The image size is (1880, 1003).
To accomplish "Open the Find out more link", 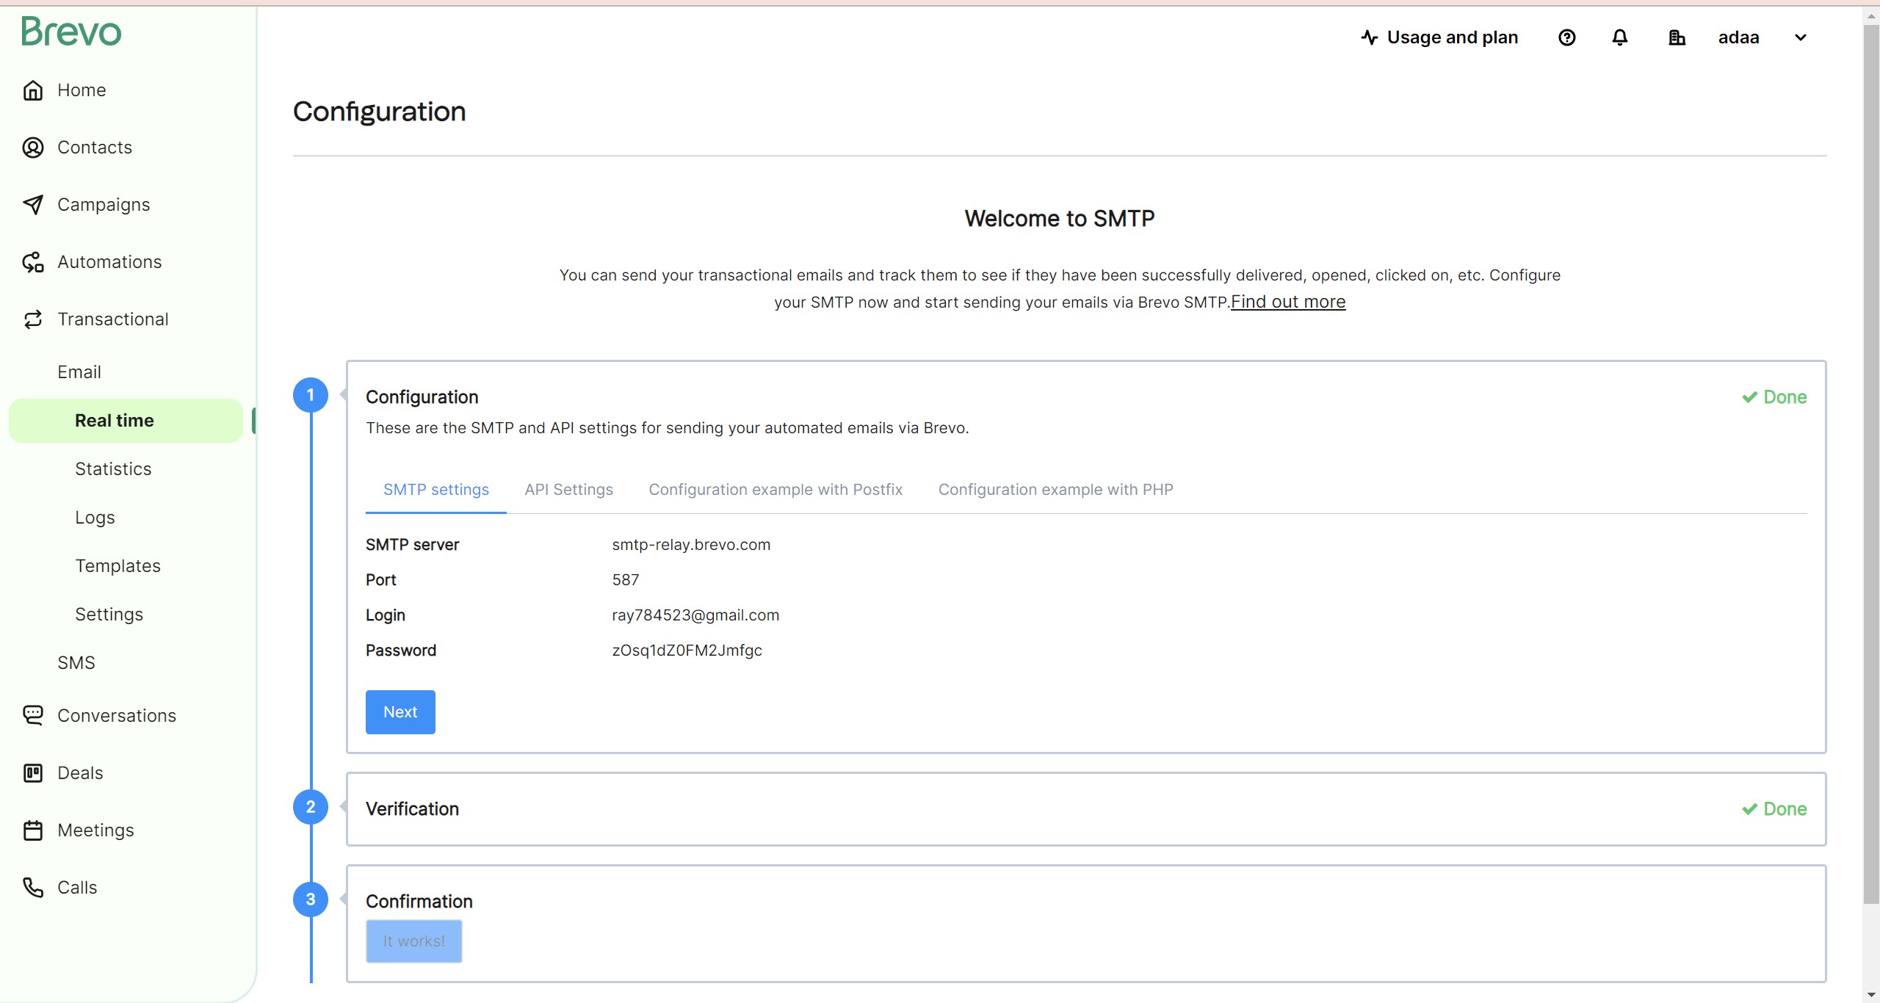I will pyautogui.click(x=1288, y=302).
